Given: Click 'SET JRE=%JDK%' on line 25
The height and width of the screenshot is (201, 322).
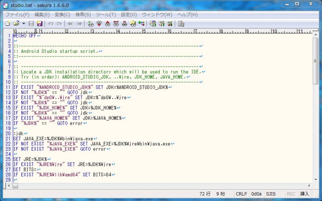Looking at the screenshot, I should (30, 159).
